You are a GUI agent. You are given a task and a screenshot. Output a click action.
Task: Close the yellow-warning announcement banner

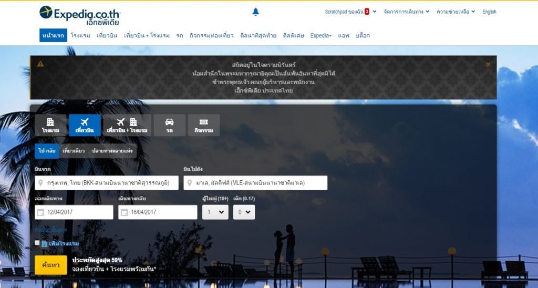[x=488, y=64]
